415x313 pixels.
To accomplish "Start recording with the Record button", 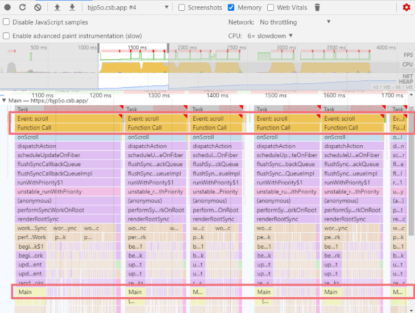I will (7, 7).
